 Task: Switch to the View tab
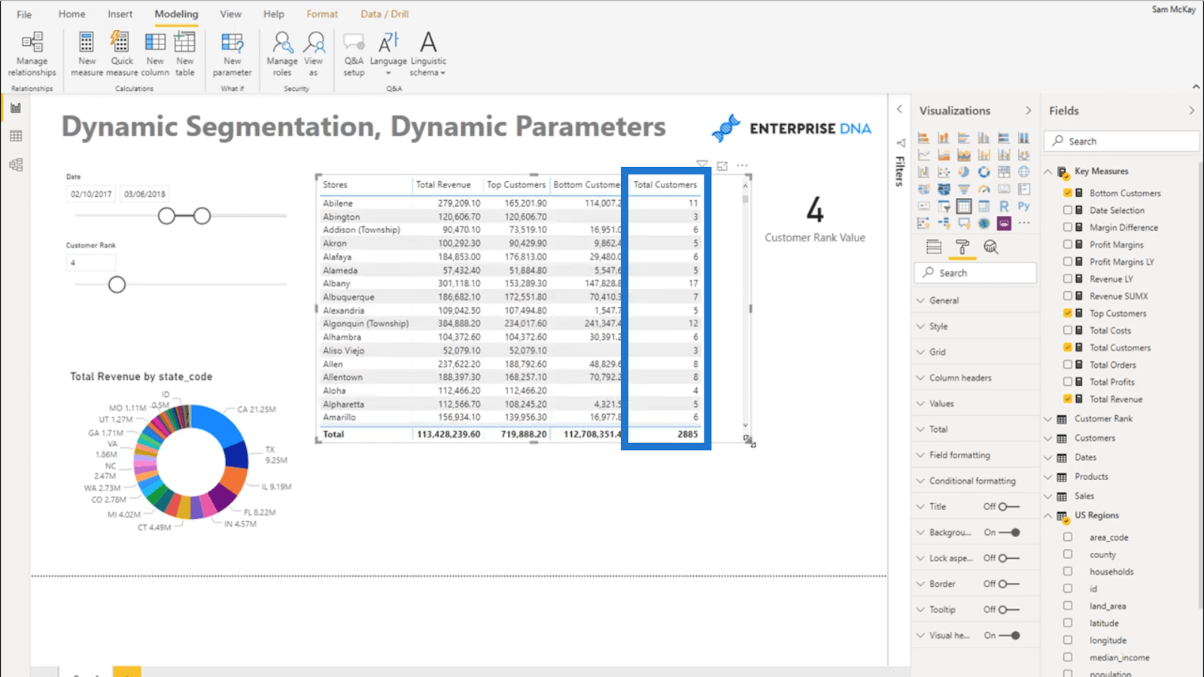(231, 14)
